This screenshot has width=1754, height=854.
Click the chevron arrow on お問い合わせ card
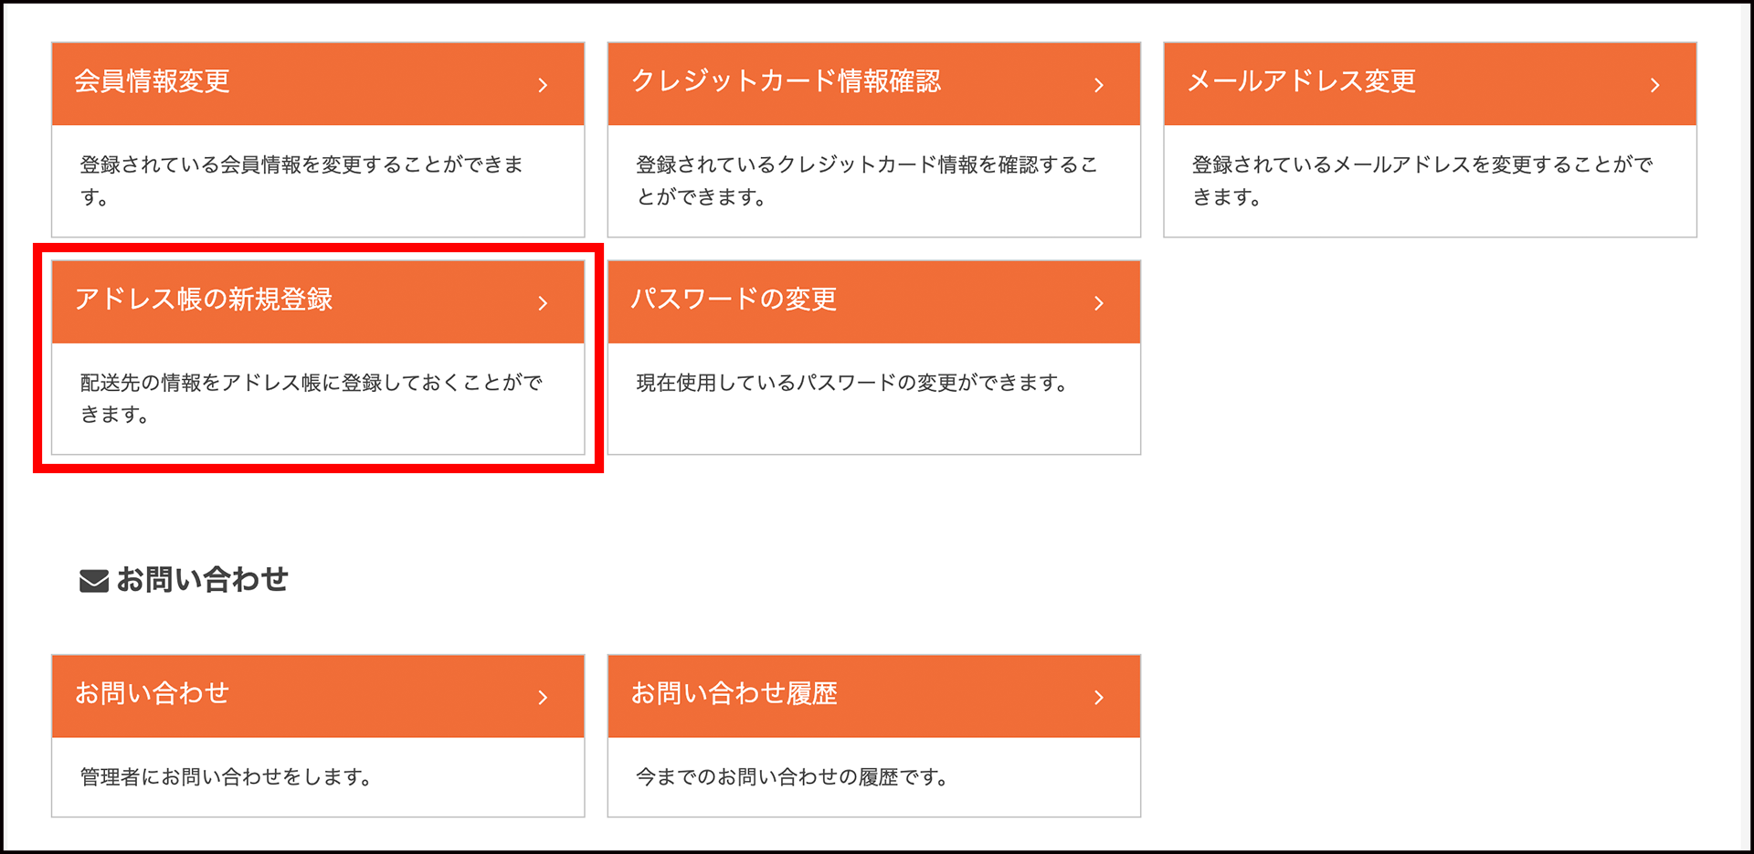point(543,698)
